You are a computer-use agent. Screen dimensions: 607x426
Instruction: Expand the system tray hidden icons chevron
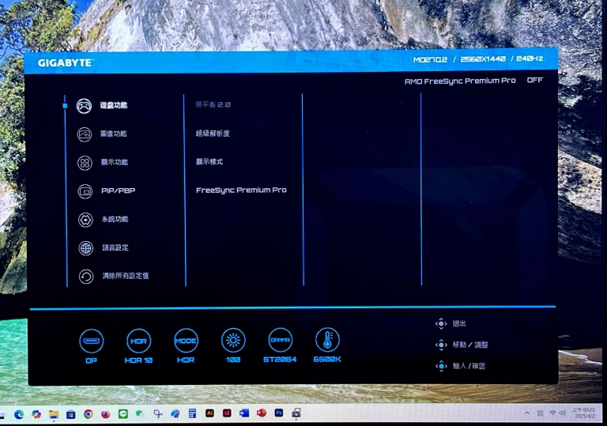point(527,413)
